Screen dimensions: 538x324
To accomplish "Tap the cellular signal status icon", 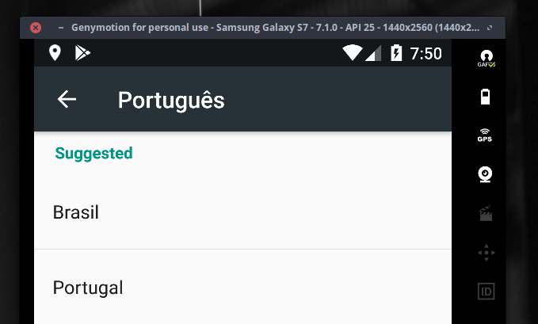I will 372,53.
